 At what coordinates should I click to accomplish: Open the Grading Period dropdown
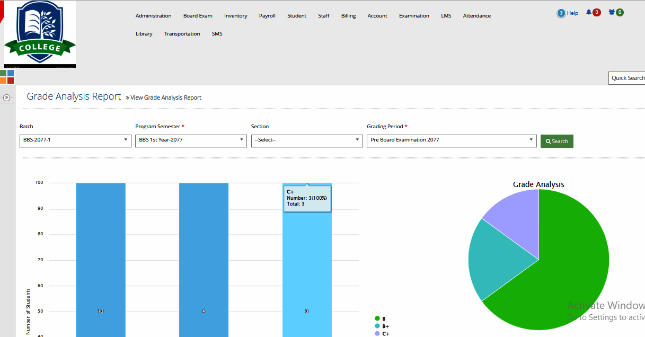[451, 140]
